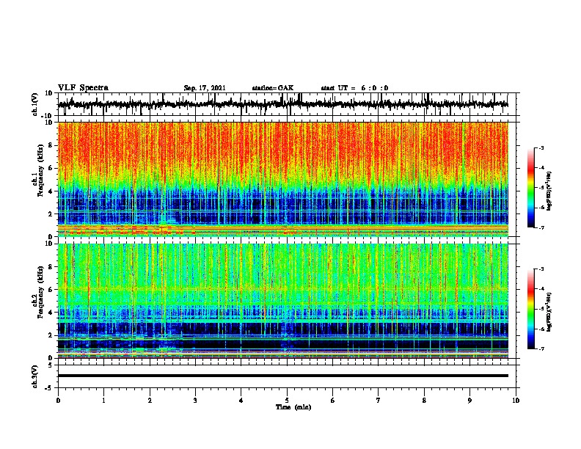
Task: Click the "5" tick of ch.3(V) panel
Action: [x=51, y=365]
